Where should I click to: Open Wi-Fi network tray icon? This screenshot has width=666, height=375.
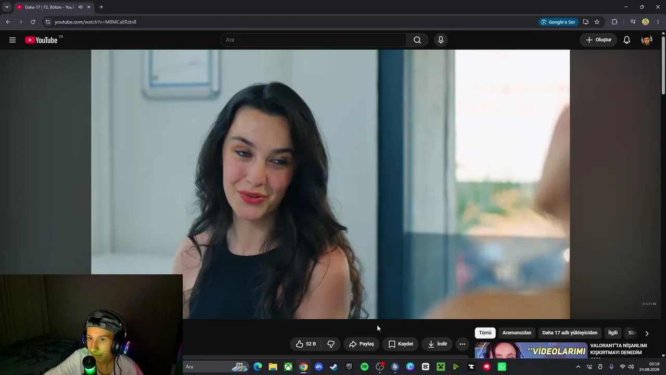coord(622,367)
